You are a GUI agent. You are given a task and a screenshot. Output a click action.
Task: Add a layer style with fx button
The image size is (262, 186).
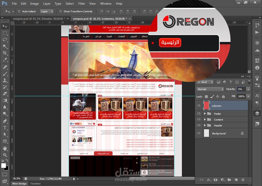point(209,180)
